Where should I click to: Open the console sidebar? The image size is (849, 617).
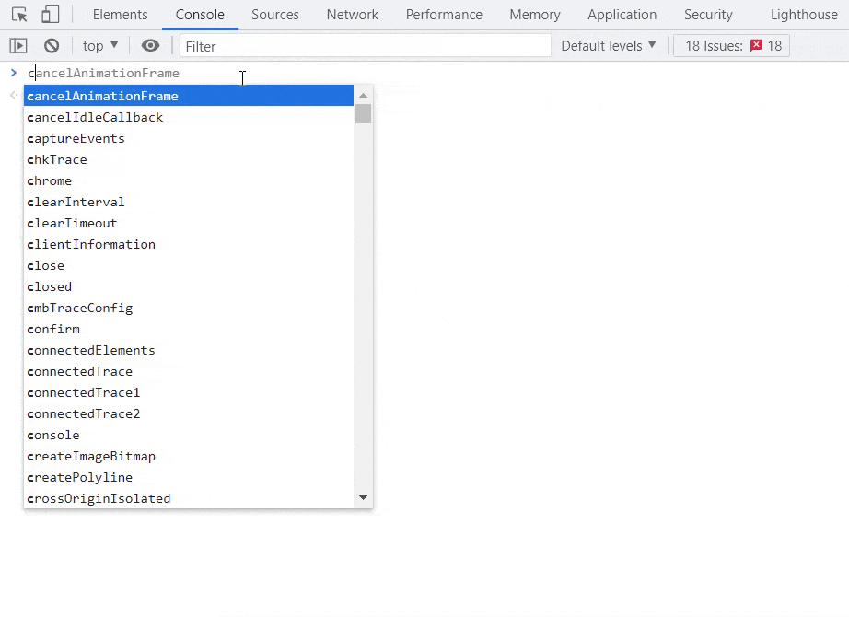[x=18, y=44]
